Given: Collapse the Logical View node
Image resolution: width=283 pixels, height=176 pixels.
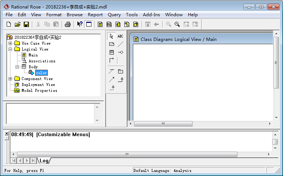Looking at the screenshot, I should pos(10,49).
